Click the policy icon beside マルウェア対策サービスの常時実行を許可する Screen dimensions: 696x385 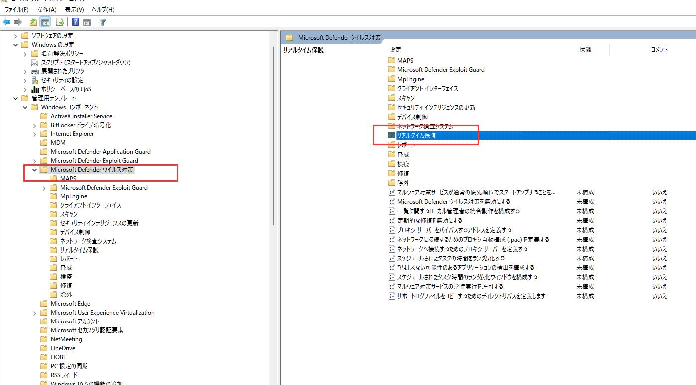pos(392,287)
